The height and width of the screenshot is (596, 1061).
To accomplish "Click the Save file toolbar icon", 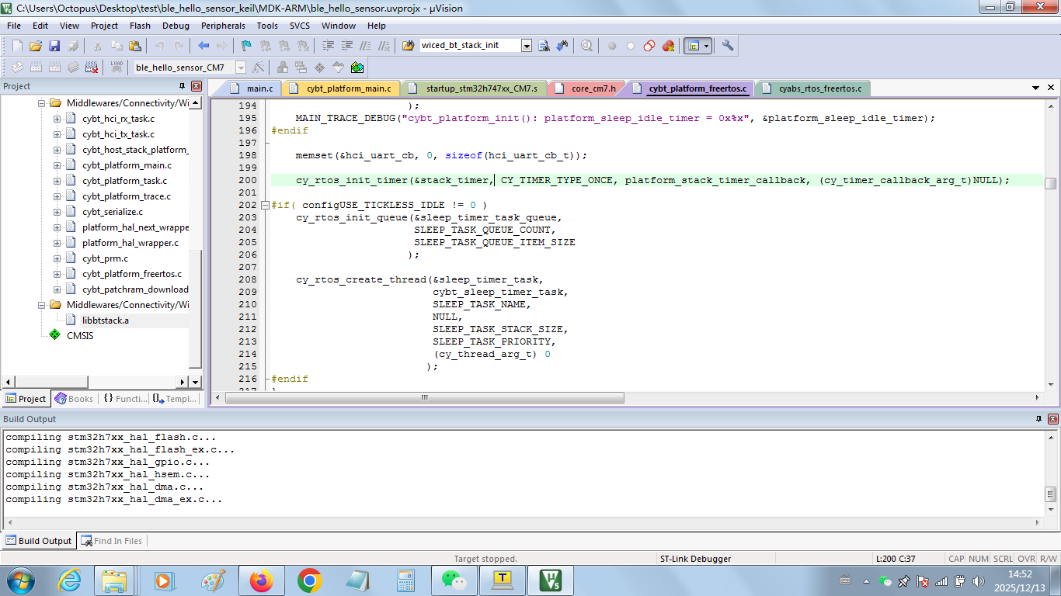I will pos(54,46).
